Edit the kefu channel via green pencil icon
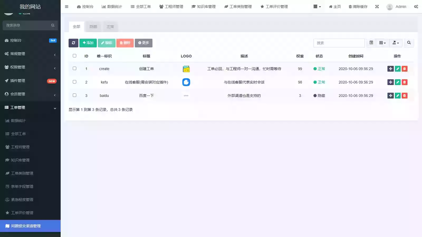 (397, 82)
